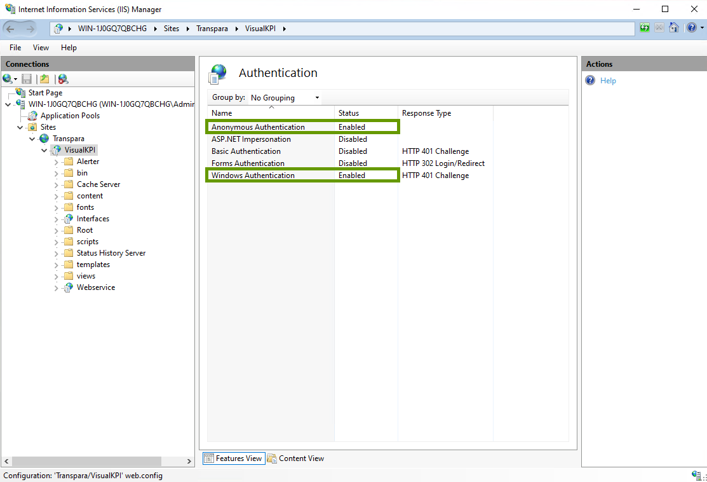Open the View menu
The image size is (707, 482).
[41, 48]
